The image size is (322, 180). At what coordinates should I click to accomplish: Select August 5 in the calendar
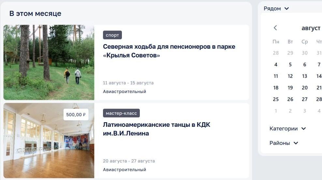(290, 65)
